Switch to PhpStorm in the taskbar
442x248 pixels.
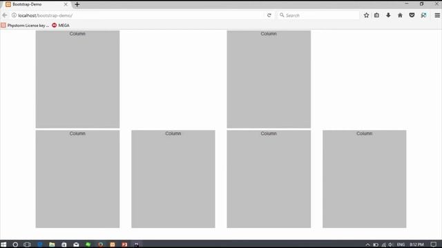(137, 245)
